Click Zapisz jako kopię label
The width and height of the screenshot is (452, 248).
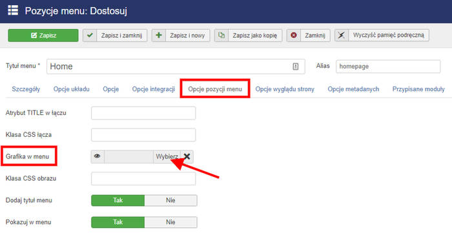[255, 36]
